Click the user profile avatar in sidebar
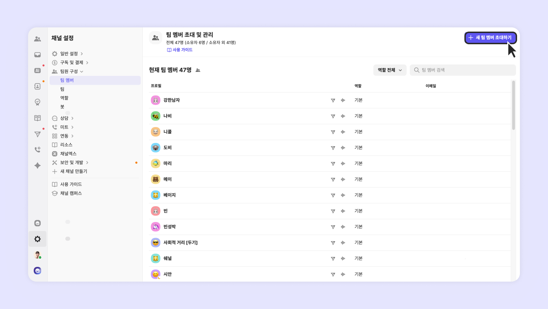The height and width of the screenshot is (309, 548). click(38, 255)
